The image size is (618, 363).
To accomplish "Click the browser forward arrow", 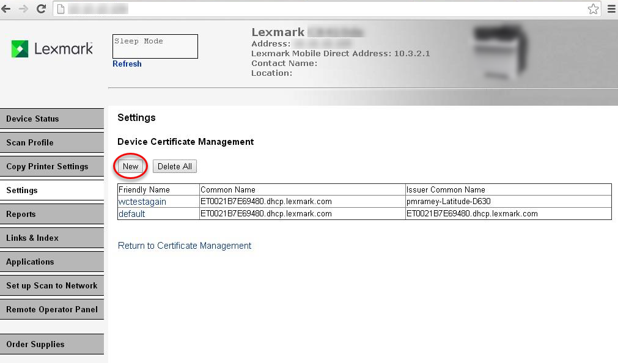I will pyautogui.click(x=24, y=9).
